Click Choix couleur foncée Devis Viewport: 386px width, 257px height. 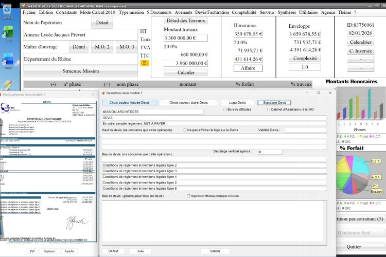(130, 103)
